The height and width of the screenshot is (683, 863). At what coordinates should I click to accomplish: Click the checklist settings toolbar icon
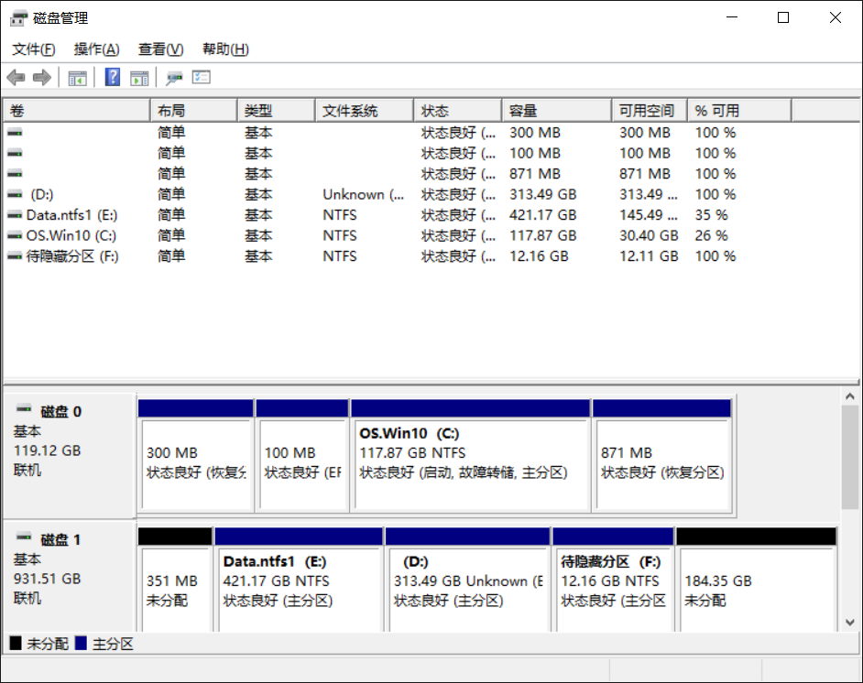click(x=202, y=77)
